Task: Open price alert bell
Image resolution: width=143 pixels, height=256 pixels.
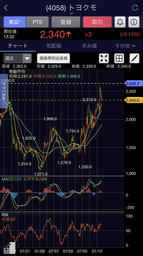Action: [120, 22]
